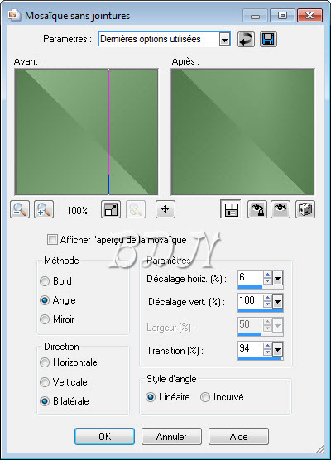The width and height of the screenshot is (331, 460).
Task: Click the save preset floppy disk icon
Action: tap(268, 40)
